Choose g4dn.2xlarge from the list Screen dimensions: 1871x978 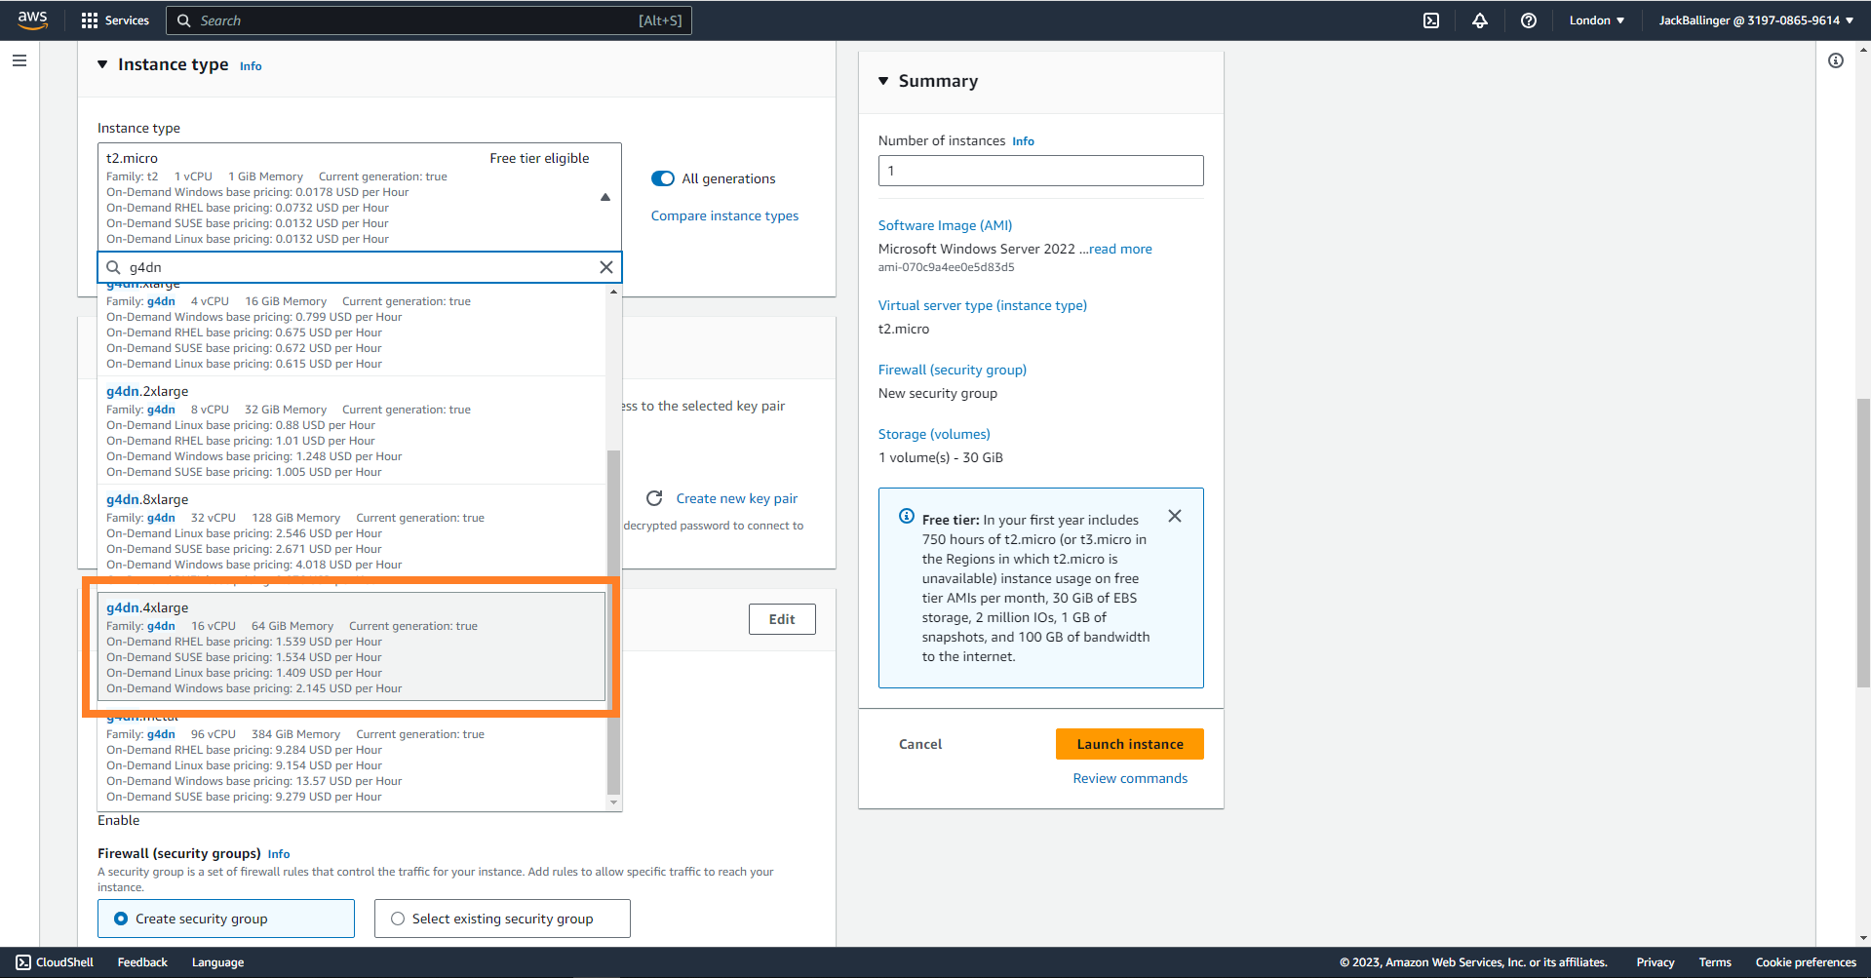pyautogui.click(x=351, y=430)
